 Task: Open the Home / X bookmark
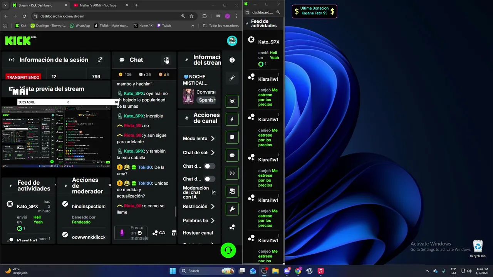click(143, 26)
